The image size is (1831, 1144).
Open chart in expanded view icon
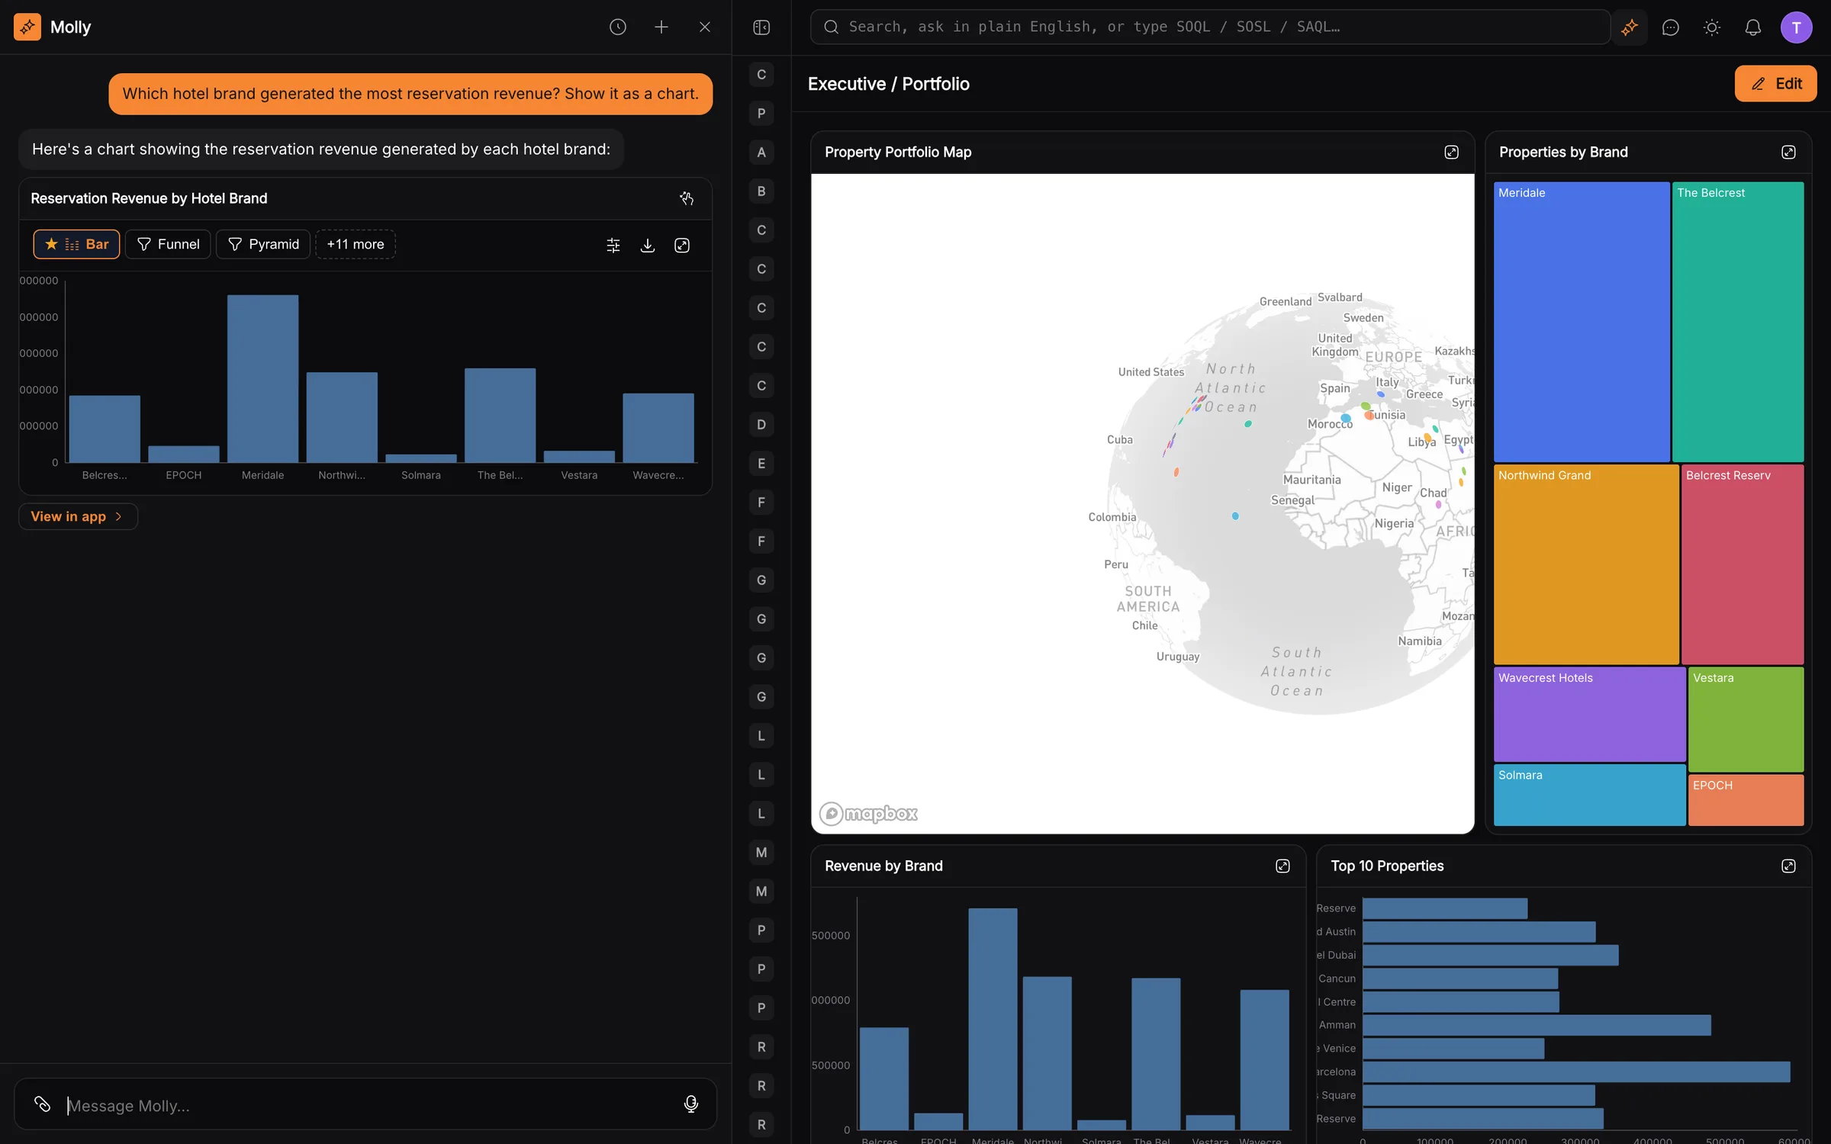click(682, 245)
